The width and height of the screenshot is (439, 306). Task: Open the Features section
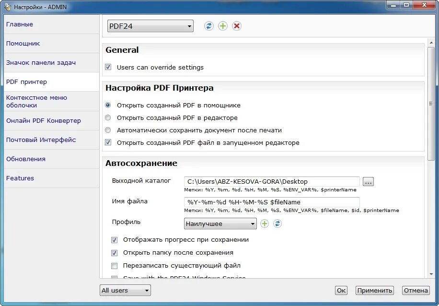[x=51, y=178]
